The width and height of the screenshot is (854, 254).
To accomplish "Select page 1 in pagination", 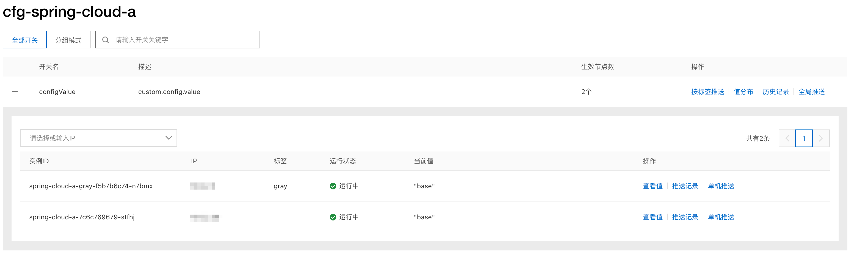I will (x=804, y=138).
